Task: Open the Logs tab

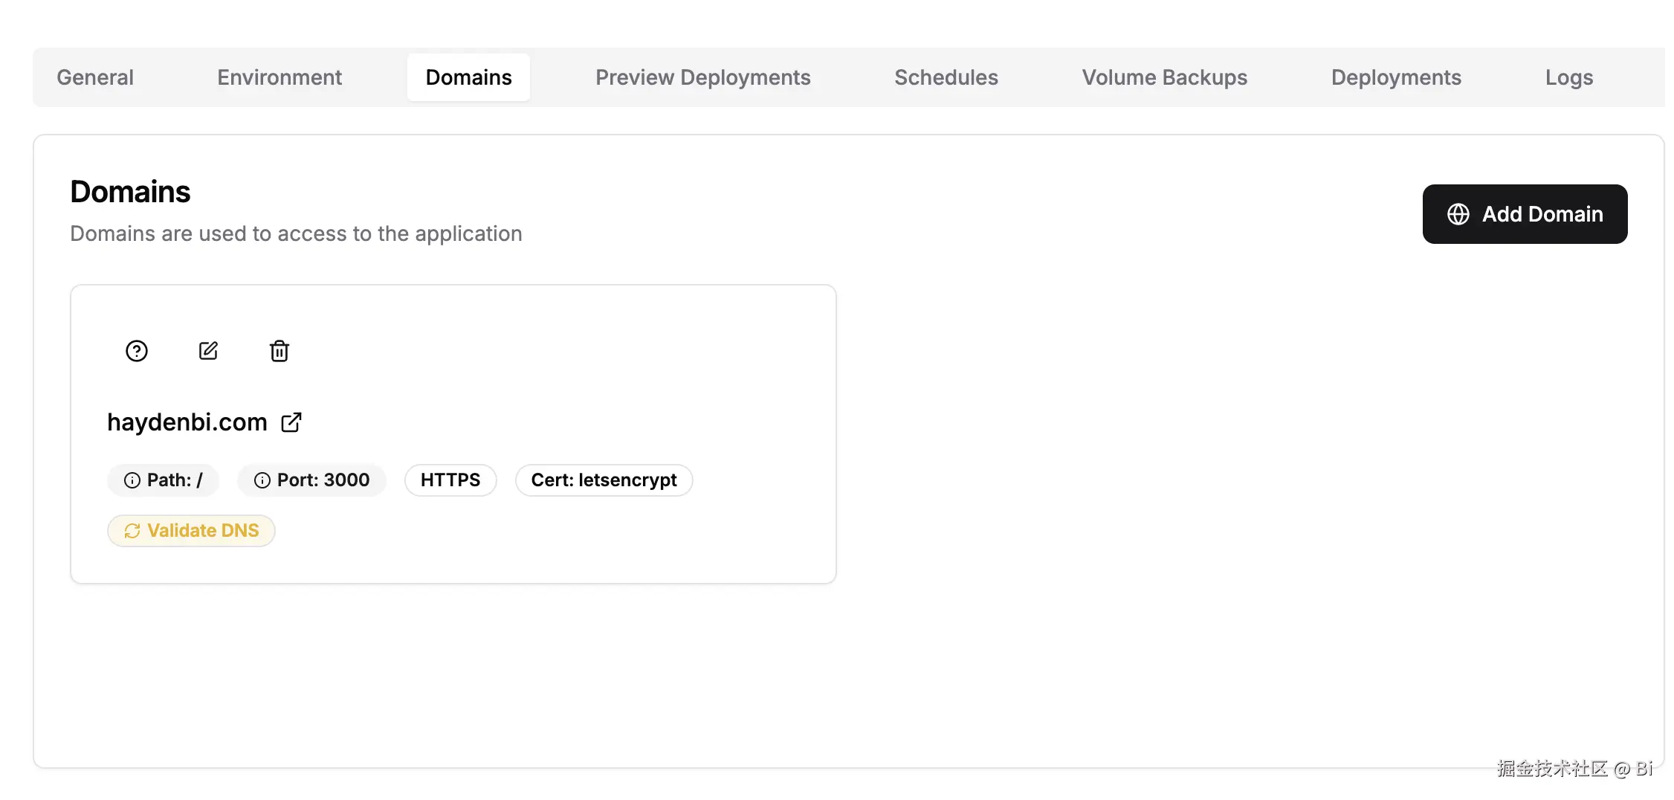Action: 1568,77
